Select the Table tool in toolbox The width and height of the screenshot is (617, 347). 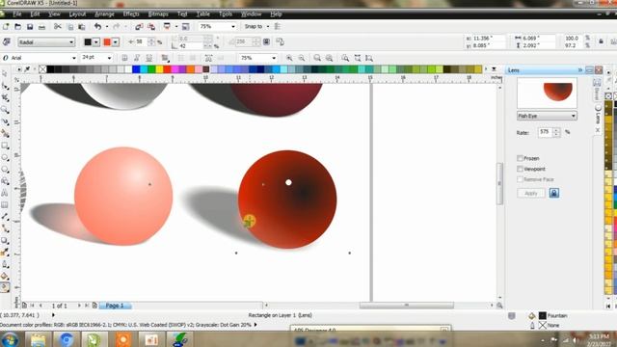coord(5,205)
